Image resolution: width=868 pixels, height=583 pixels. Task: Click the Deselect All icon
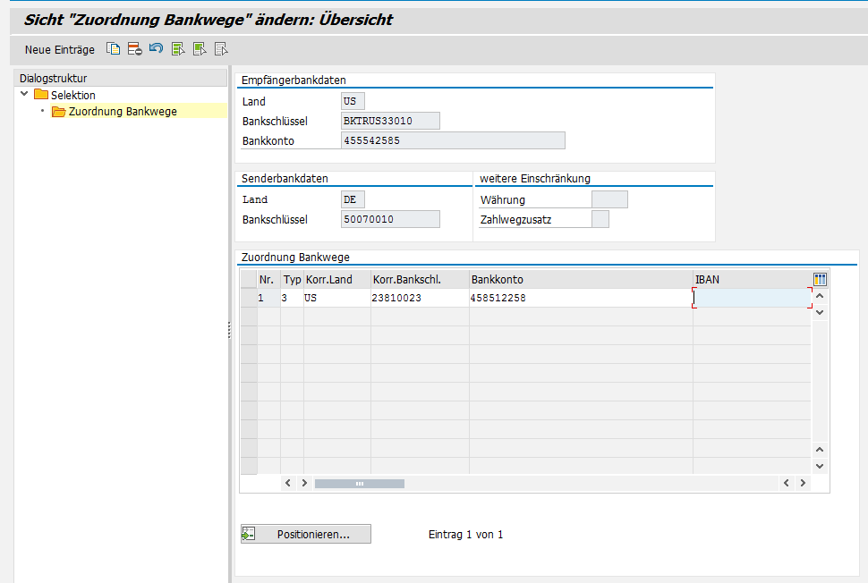(x=221, y=49)
